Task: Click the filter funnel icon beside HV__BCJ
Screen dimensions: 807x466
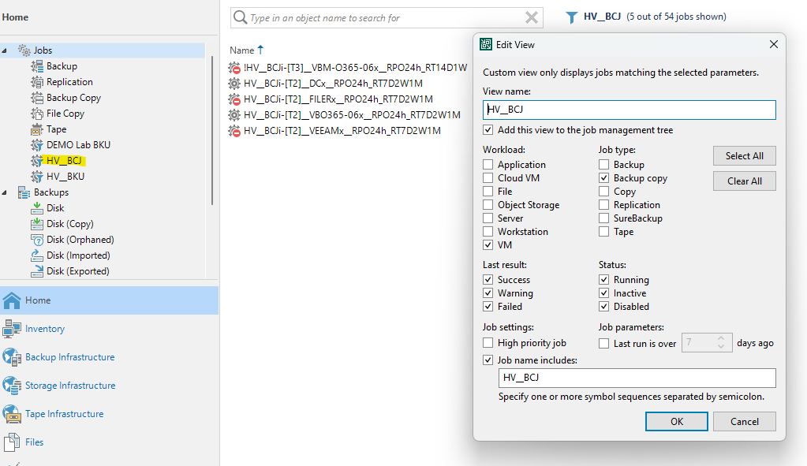Action: tap(572, 17)
